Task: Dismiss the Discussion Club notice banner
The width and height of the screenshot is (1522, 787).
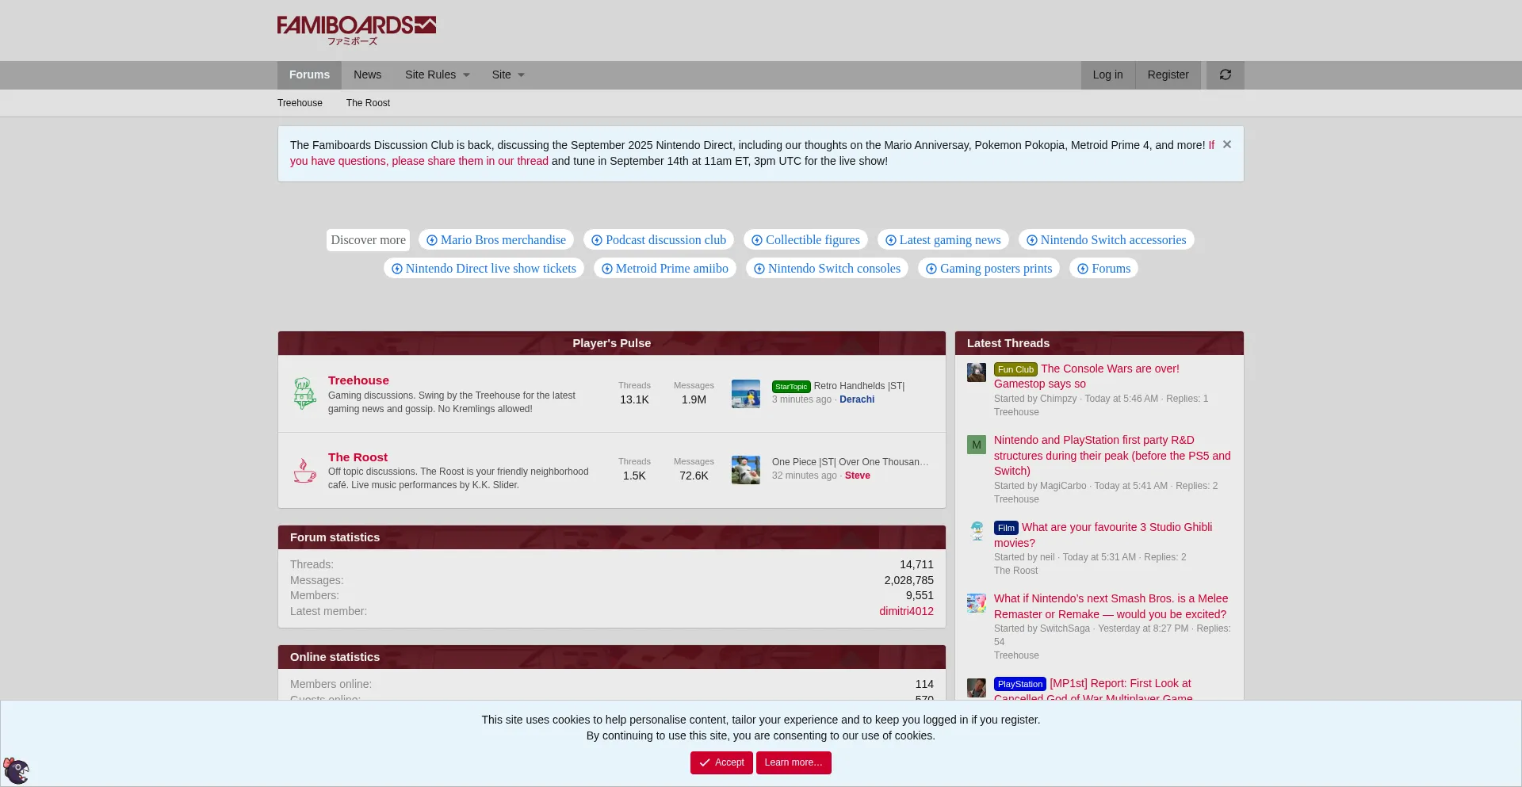Action: [1226, 144]
